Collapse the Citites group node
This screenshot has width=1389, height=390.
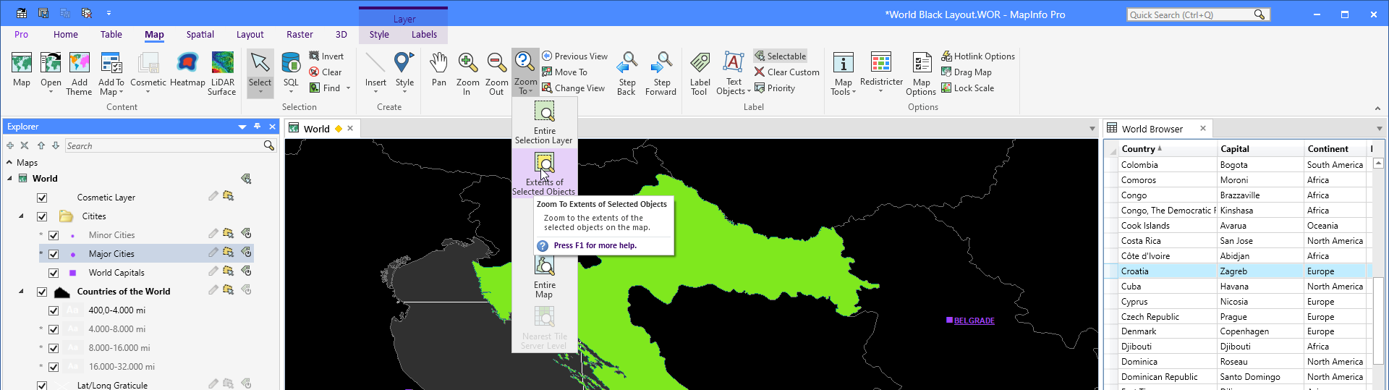[21, 216]
